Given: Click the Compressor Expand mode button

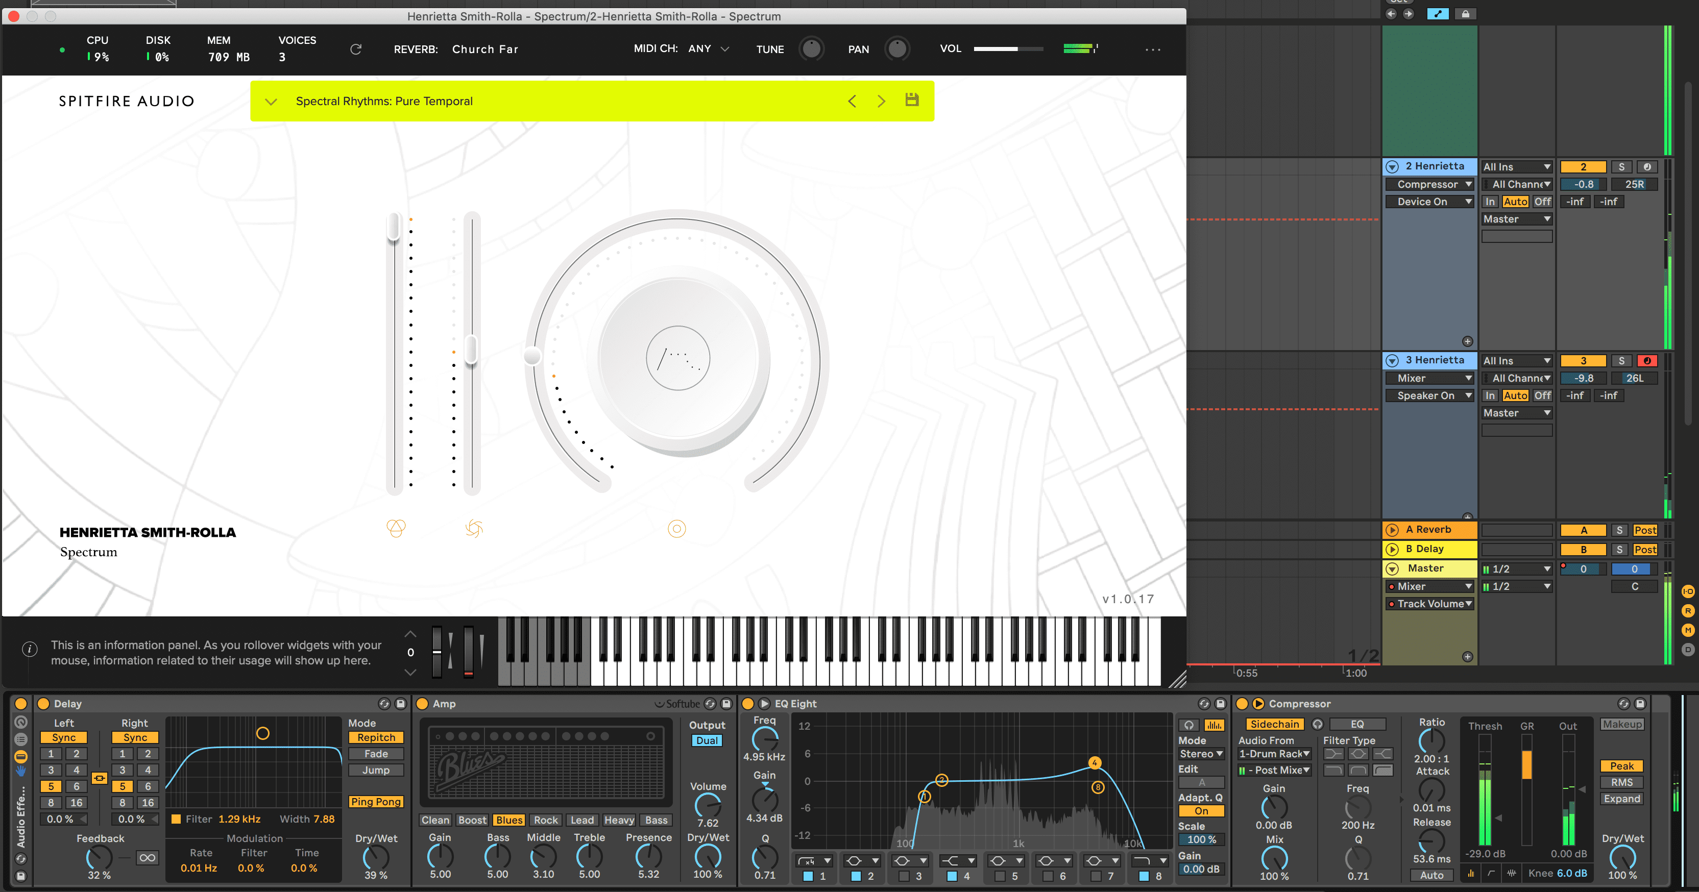Looking at the screenshot, I should (1621, 799).
